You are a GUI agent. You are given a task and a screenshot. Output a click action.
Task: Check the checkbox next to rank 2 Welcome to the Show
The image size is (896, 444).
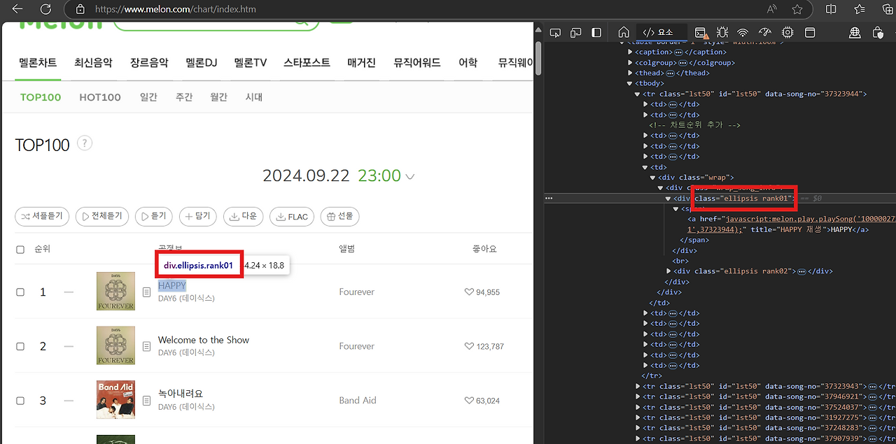tap(20, 345)
